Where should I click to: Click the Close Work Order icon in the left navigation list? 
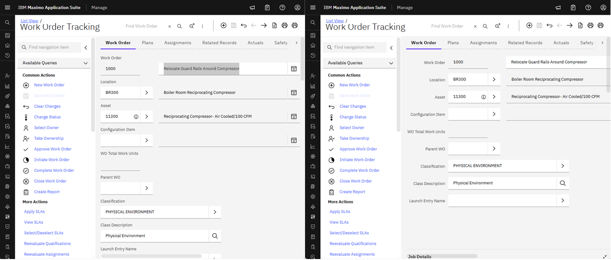[26, 181]
